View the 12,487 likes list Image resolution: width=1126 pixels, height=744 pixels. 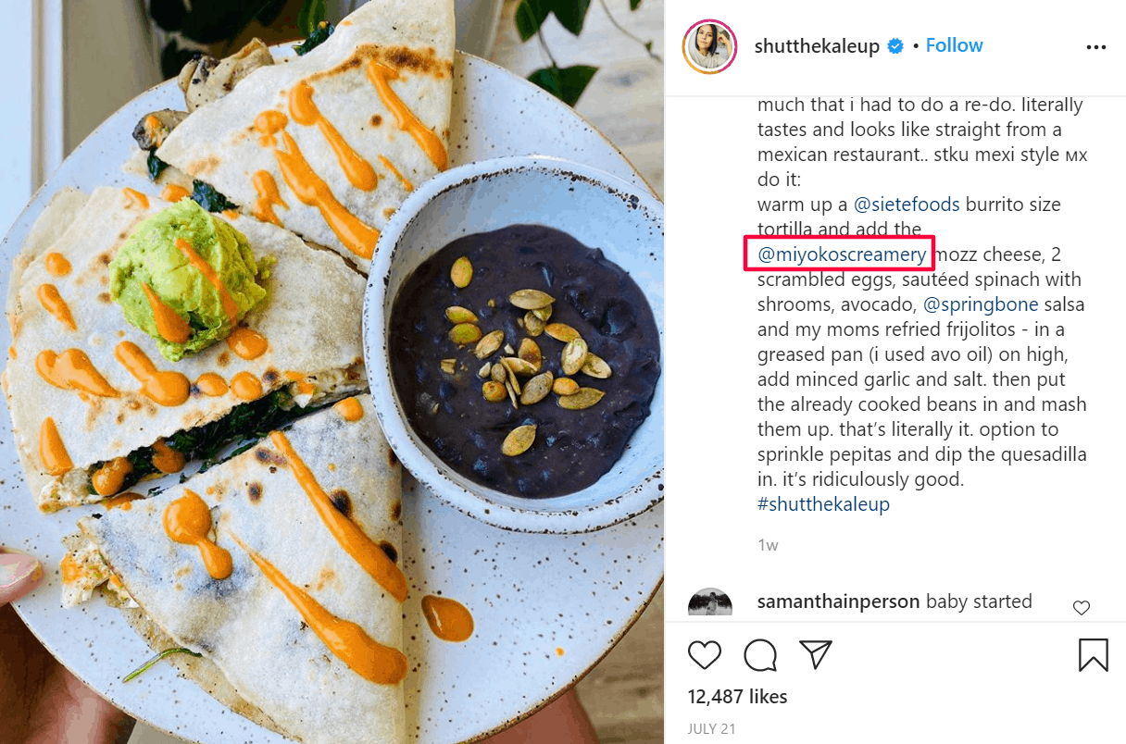[x=737, y=697]
